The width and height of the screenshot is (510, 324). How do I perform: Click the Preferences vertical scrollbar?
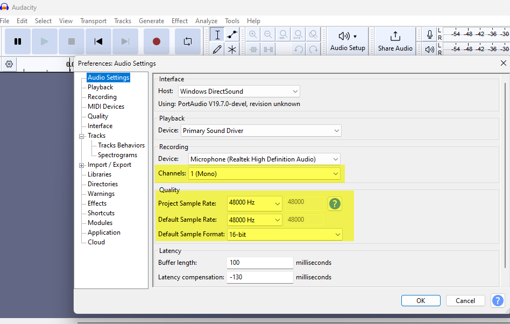coord(505,175)
